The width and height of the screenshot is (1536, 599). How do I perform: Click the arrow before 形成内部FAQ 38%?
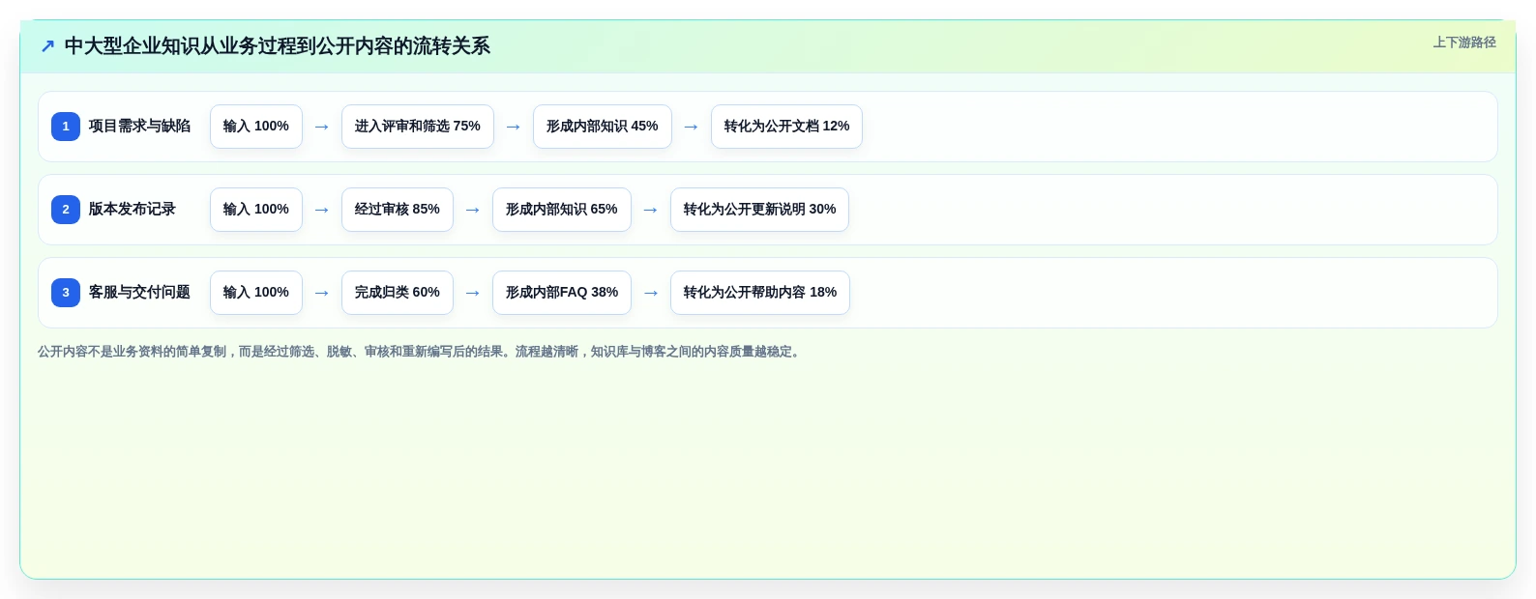pyautogui.click(x=473, y=293)
